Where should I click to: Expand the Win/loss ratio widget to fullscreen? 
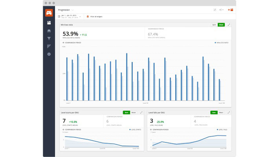point(229,25)
